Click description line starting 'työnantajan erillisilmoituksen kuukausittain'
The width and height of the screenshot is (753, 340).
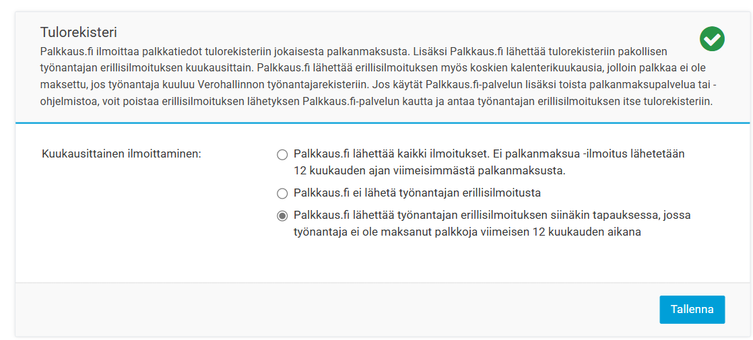click(373, 68)
